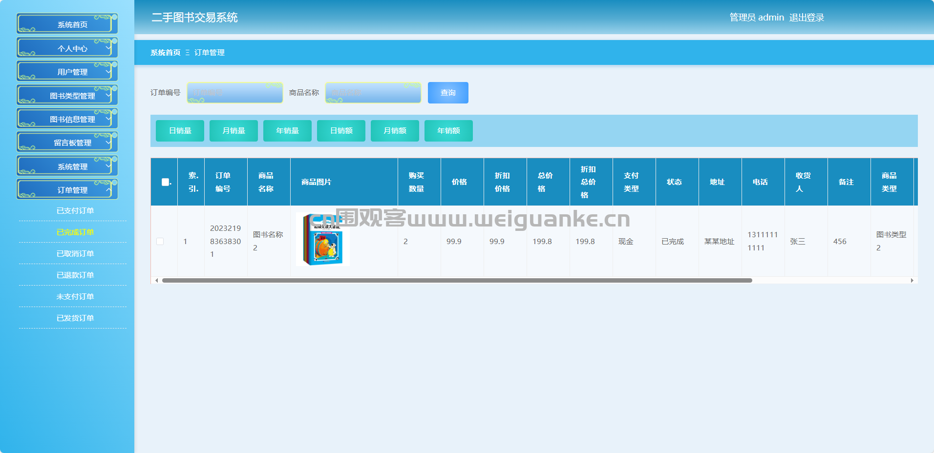Click the 查询 search button
Image resolution: width=934 pixels, height=453 pixels.
point(448,93)
